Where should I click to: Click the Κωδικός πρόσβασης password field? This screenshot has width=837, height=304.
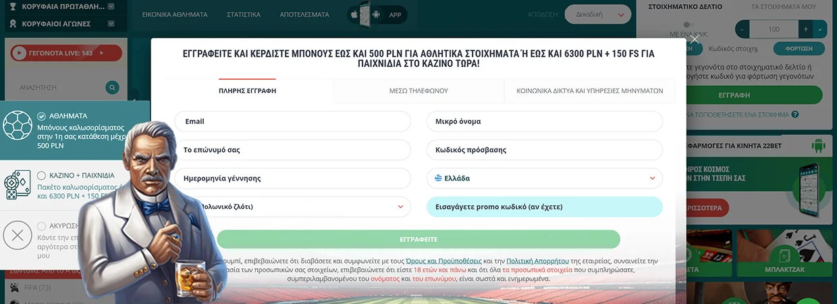click(545, 150)
